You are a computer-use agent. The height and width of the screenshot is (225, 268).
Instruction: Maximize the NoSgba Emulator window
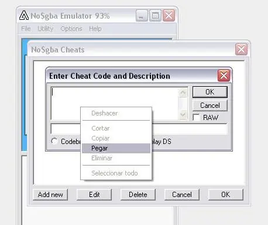pos(155,16)
